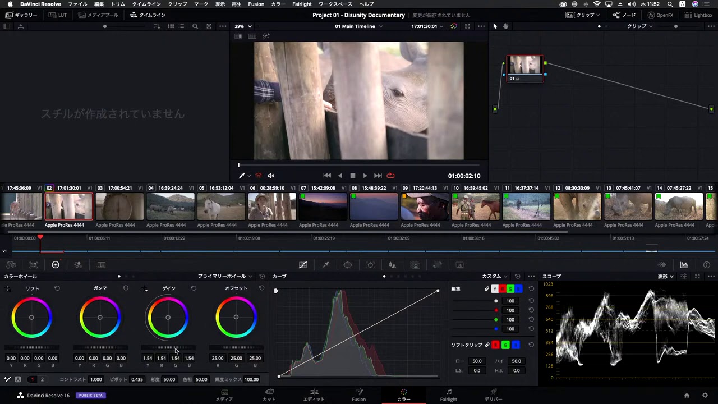This screenshot has width=718, height=404.
Task: Show the Scopes panel icon
Action: [x=684, y=265]
